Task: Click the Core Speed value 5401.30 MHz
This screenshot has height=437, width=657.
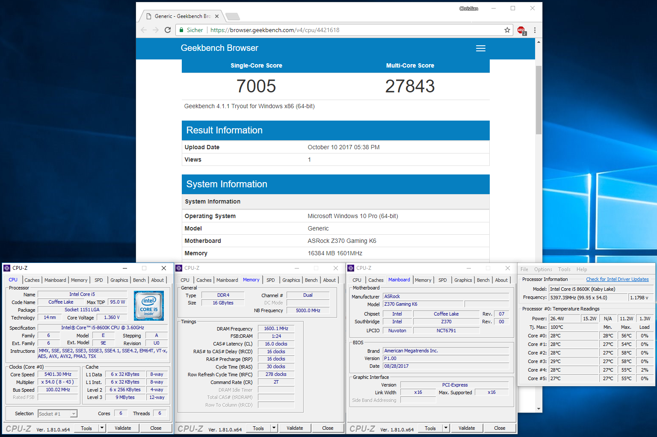Action: (x=58, y=374)
